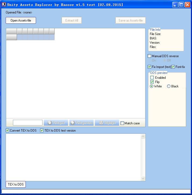
Task: Open an Assets-file
Action: coord(21,20)
